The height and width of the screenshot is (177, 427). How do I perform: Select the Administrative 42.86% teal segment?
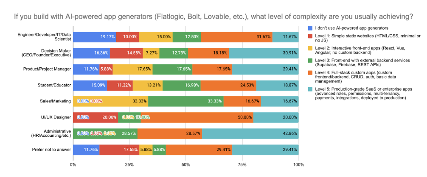coord(250,133)
